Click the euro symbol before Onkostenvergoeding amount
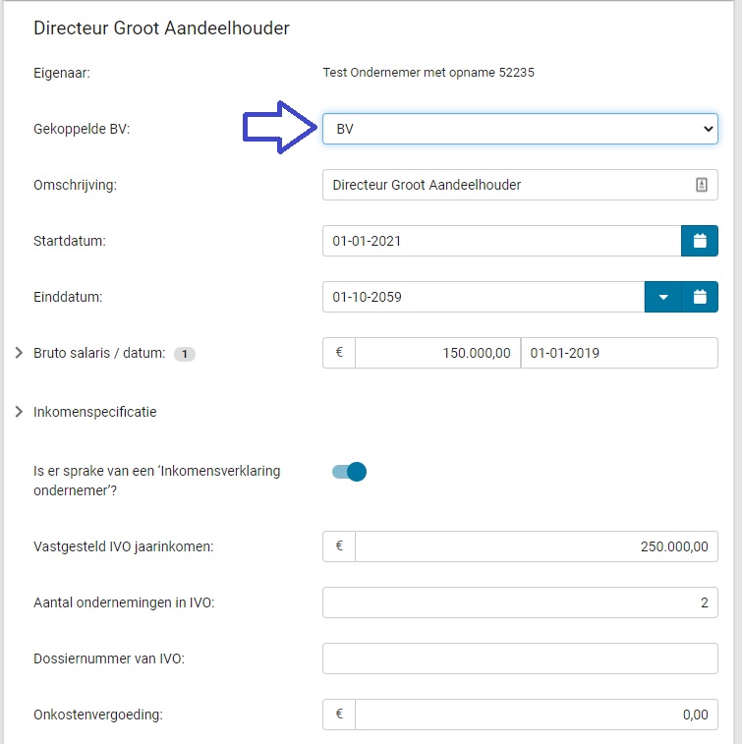Image resolution: width=742 pixels, height=744 pixels. pos(339,715)
